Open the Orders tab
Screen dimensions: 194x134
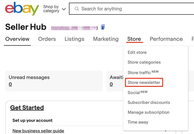[x=47, y=39]
